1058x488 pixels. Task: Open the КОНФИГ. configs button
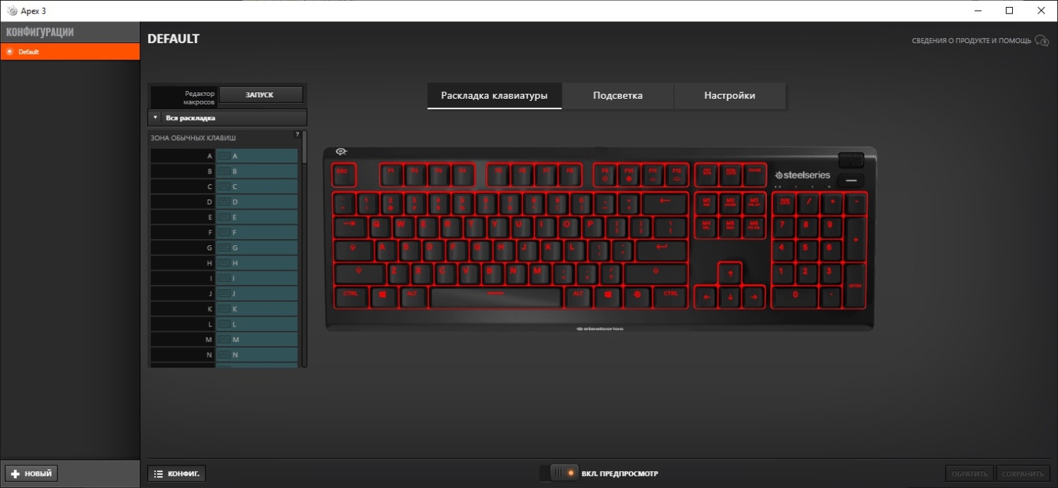coord(176,473)
